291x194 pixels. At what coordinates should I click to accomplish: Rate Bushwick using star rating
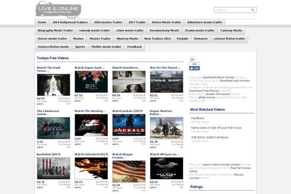(x=64, y=182)
